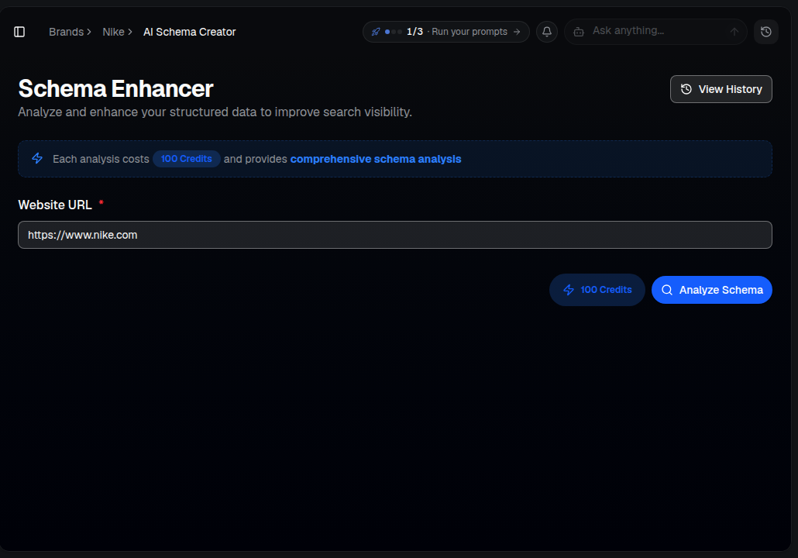The height and width of the screenshot is (558, 798).
Task: Click the robot assistant icon
Action: (x=579, y=32)
